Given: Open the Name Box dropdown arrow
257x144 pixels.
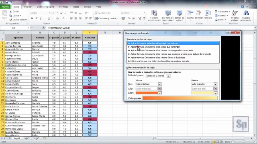Looking at the screenshot, I should tap(28, 28).
